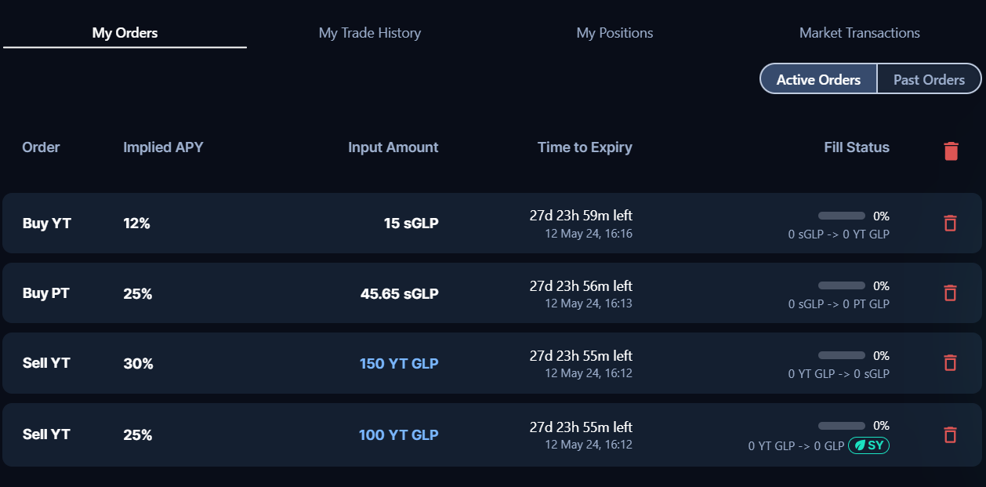The width and height of the screenshot is (986, 487).
Task: Return to the My Orders tab
Action: pos(124,33)
